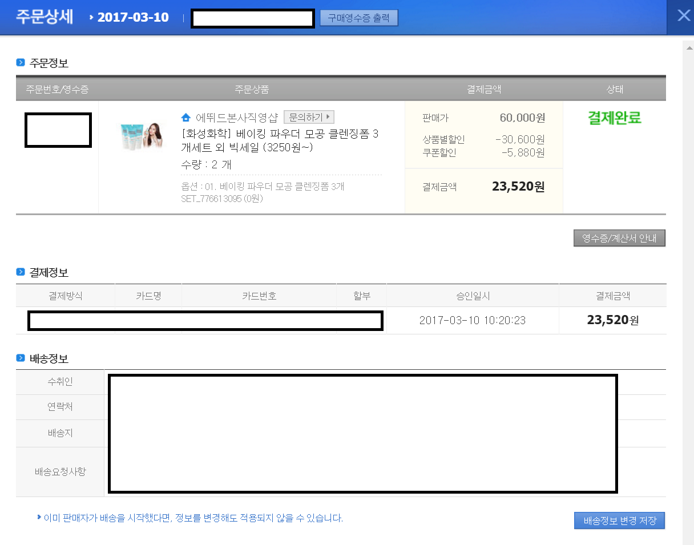This screenshot has height=545, width=694.
Task: Save changes with 배송정보 변경 저장
Action: click(619, 520)
